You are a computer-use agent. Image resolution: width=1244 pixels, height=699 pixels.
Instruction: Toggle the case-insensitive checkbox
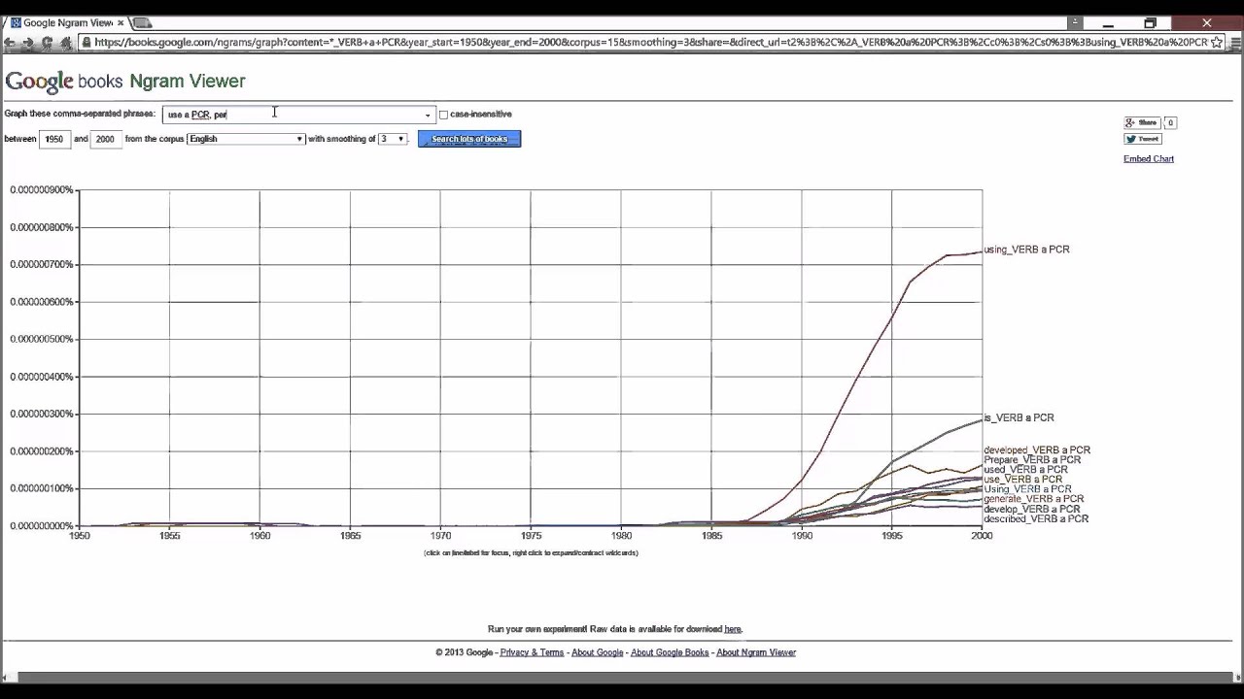pyautogui.click(x=444, y=115)
